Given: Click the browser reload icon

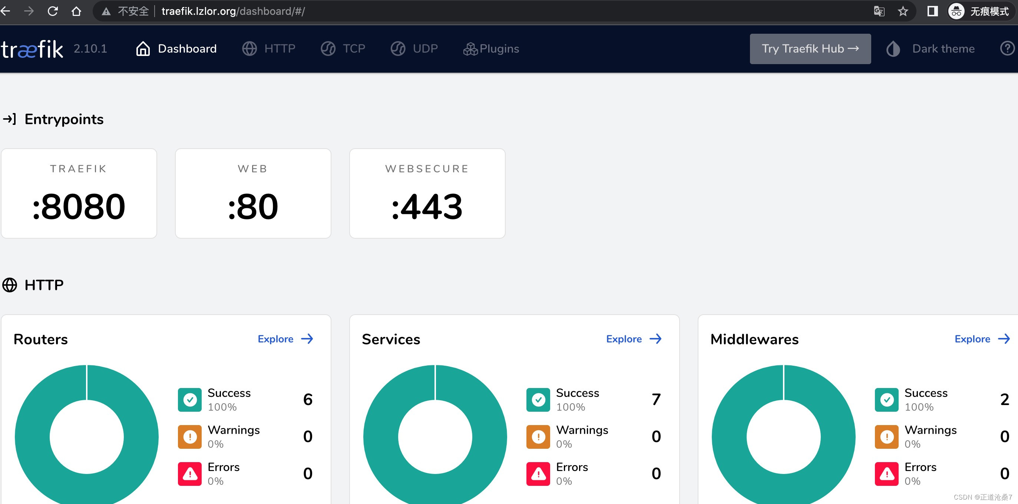Looking at the screenshot, I should tap(53, 11).
